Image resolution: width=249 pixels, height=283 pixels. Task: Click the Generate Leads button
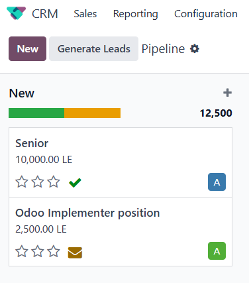pos(94,48)
